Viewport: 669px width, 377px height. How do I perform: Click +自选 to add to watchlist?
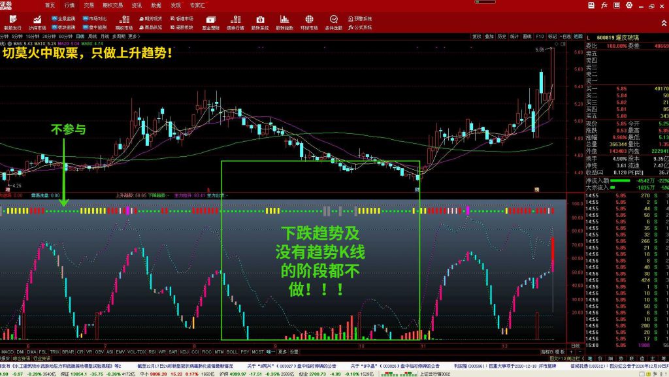(566, 37)
